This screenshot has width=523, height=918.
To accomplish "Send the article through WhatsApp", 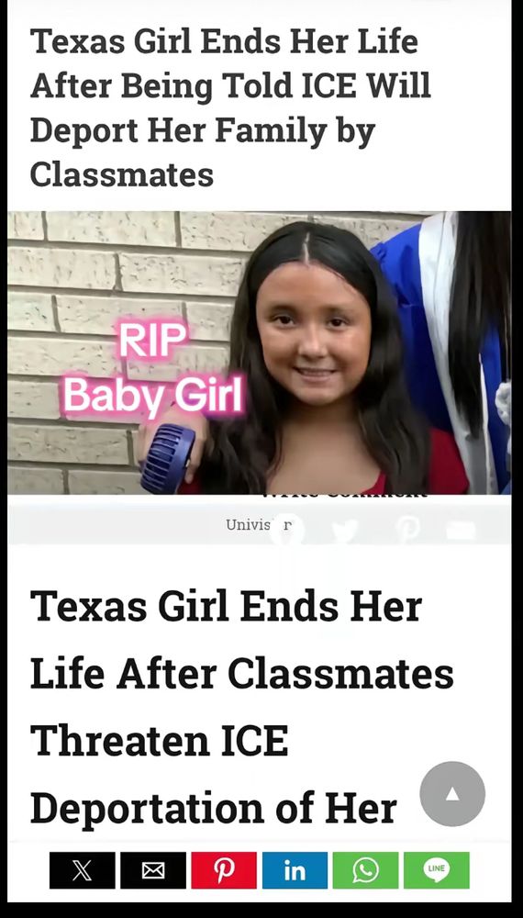I will tap(365, 870).
